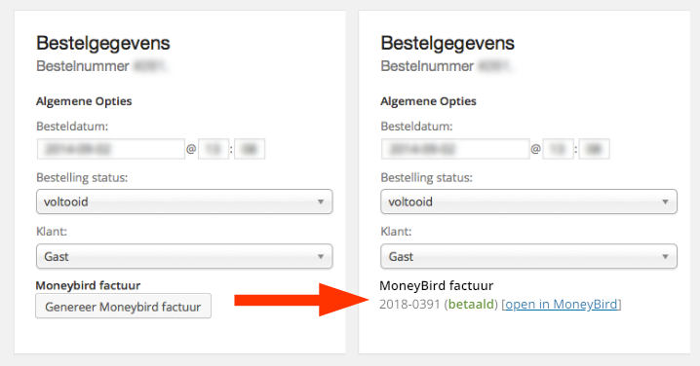Expand the left panel's Bestelling status dropdown

click(184, 201)
